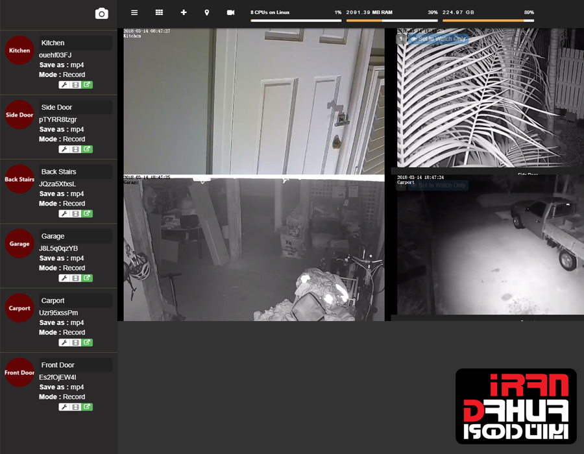This screenshot has width=584, height=454.
Task: Open Front Door monitor settings wrench
Action: (64, 407)
